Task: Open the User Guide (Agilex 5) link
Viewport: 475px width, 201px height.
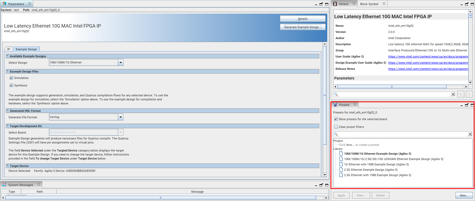Action: (428, 56)
